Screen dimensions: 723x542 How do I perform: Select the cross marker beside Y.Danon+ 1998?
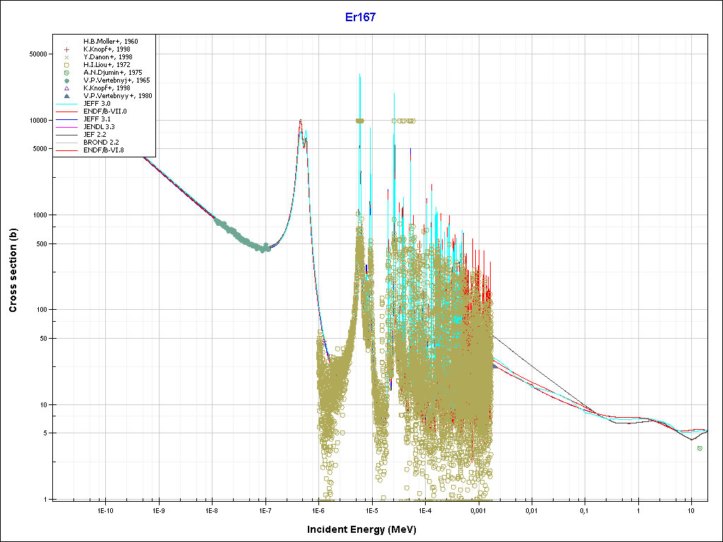coord(66,57)
